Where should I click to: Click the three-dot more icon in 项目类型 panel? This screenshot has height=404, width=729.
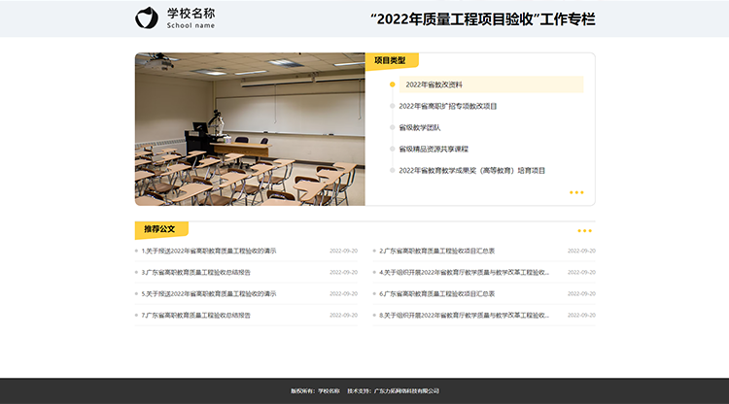576,192
